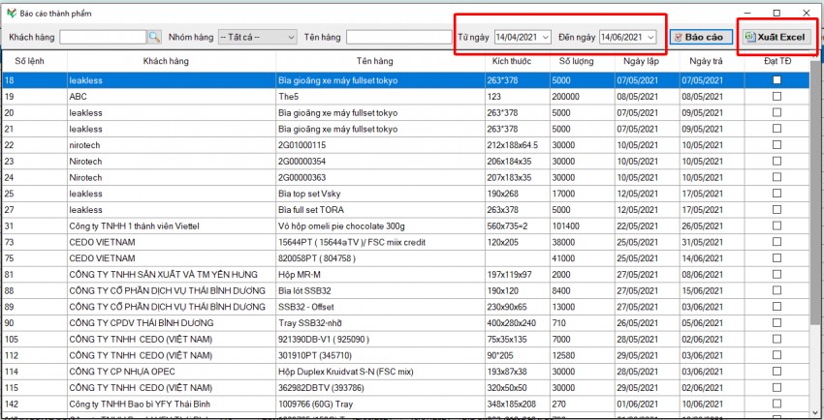Viewport: 824px width, 420px height.
Task: Maximize the Báo cáo thành phẩm window
Action: (776, 13)
